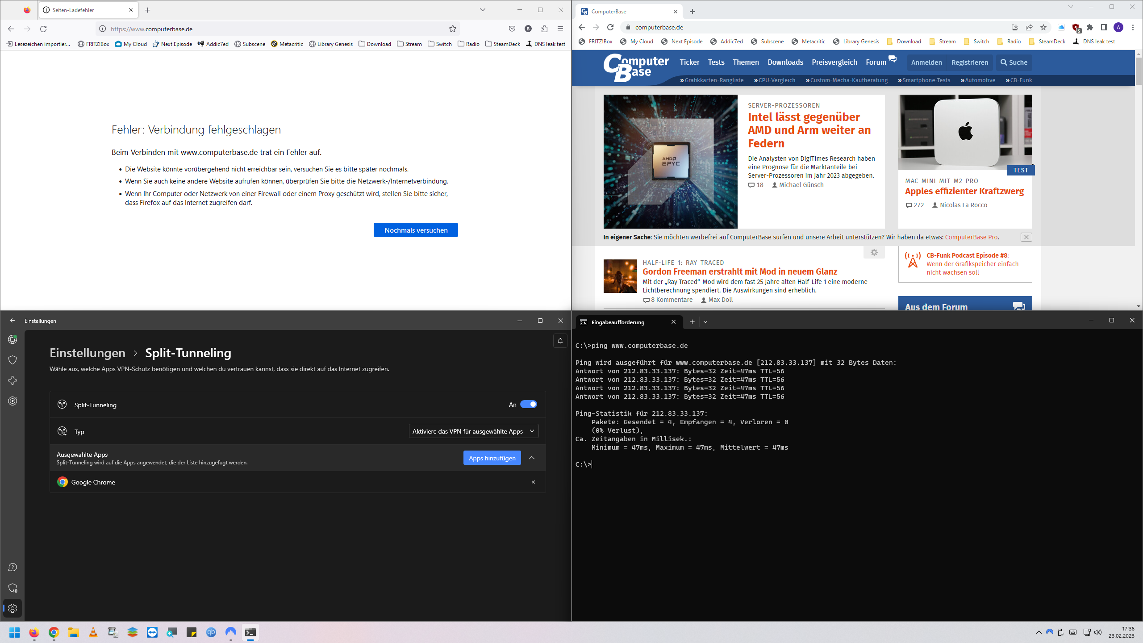Click the Nochmals versuchen button
The width and height of the screenshot is (1143, 643).
click(416, 230)
